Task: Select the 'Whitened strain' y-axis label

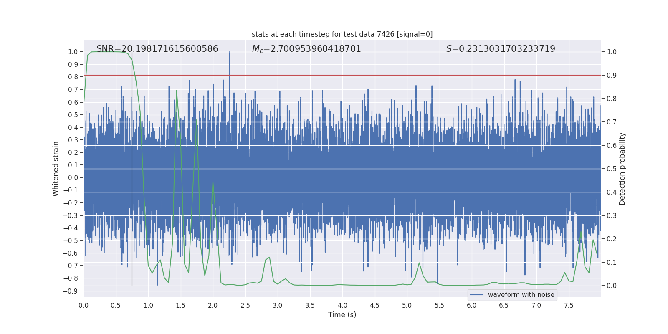Action: pos(56,169)
